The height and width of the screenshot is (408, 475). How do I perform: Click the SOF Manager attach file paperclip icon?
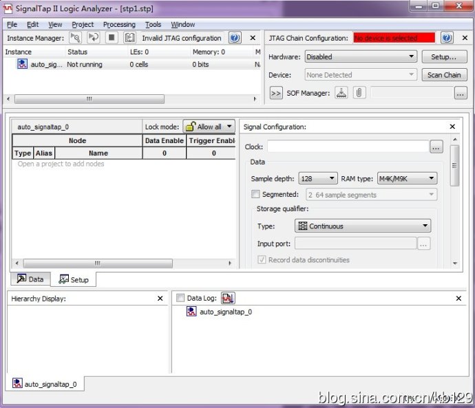point(359,93)
